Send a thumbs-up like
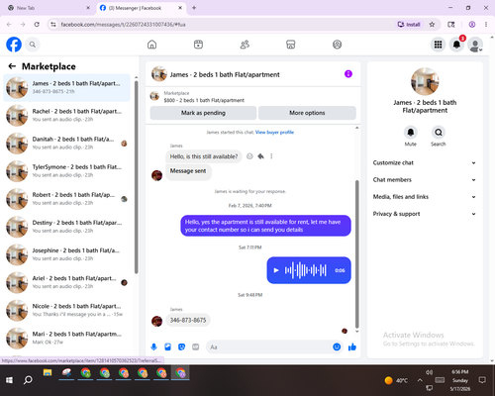The width and height of the screenshot is (495, 396). 352,346
